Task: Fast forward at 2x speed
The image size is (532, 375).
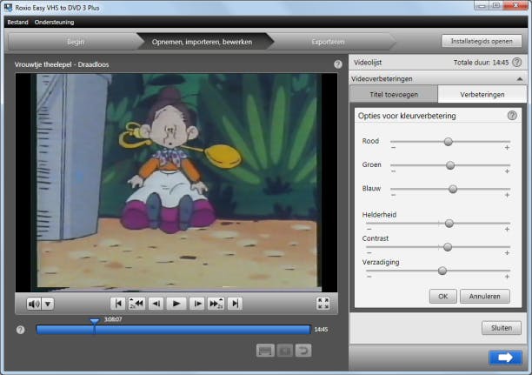Action: coord(216,304)
